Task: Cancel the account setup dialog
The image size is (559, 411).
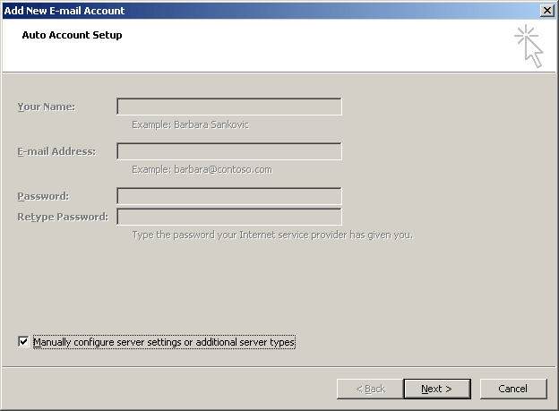Action: [x=513, y=389]
